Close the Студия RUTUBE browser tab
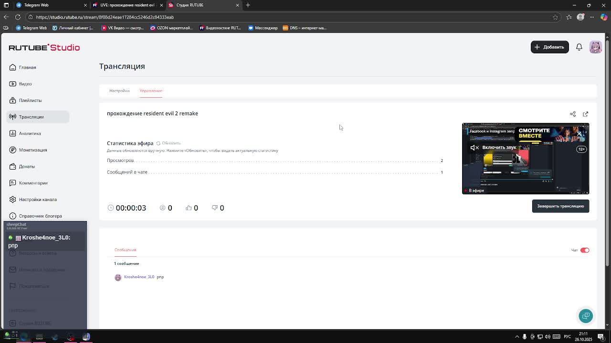Image resolution: width=611 pixels, height=343 pixels. 237,5
